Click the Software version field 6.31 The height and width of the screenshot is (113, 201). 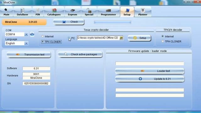click(36, 68)
